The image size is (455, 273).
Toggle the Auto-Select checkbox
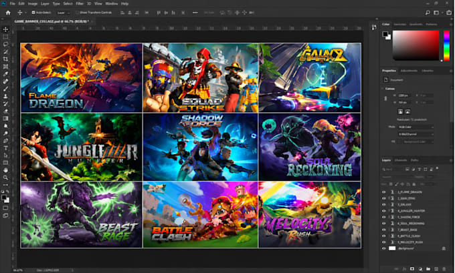(x=33, y=13)
